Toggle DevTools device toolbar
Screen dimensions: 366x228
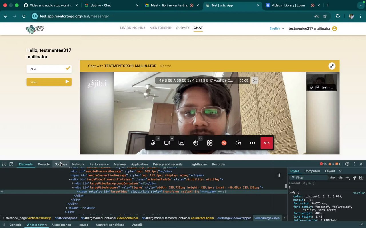pyautogui.click(x=11, y=164)
